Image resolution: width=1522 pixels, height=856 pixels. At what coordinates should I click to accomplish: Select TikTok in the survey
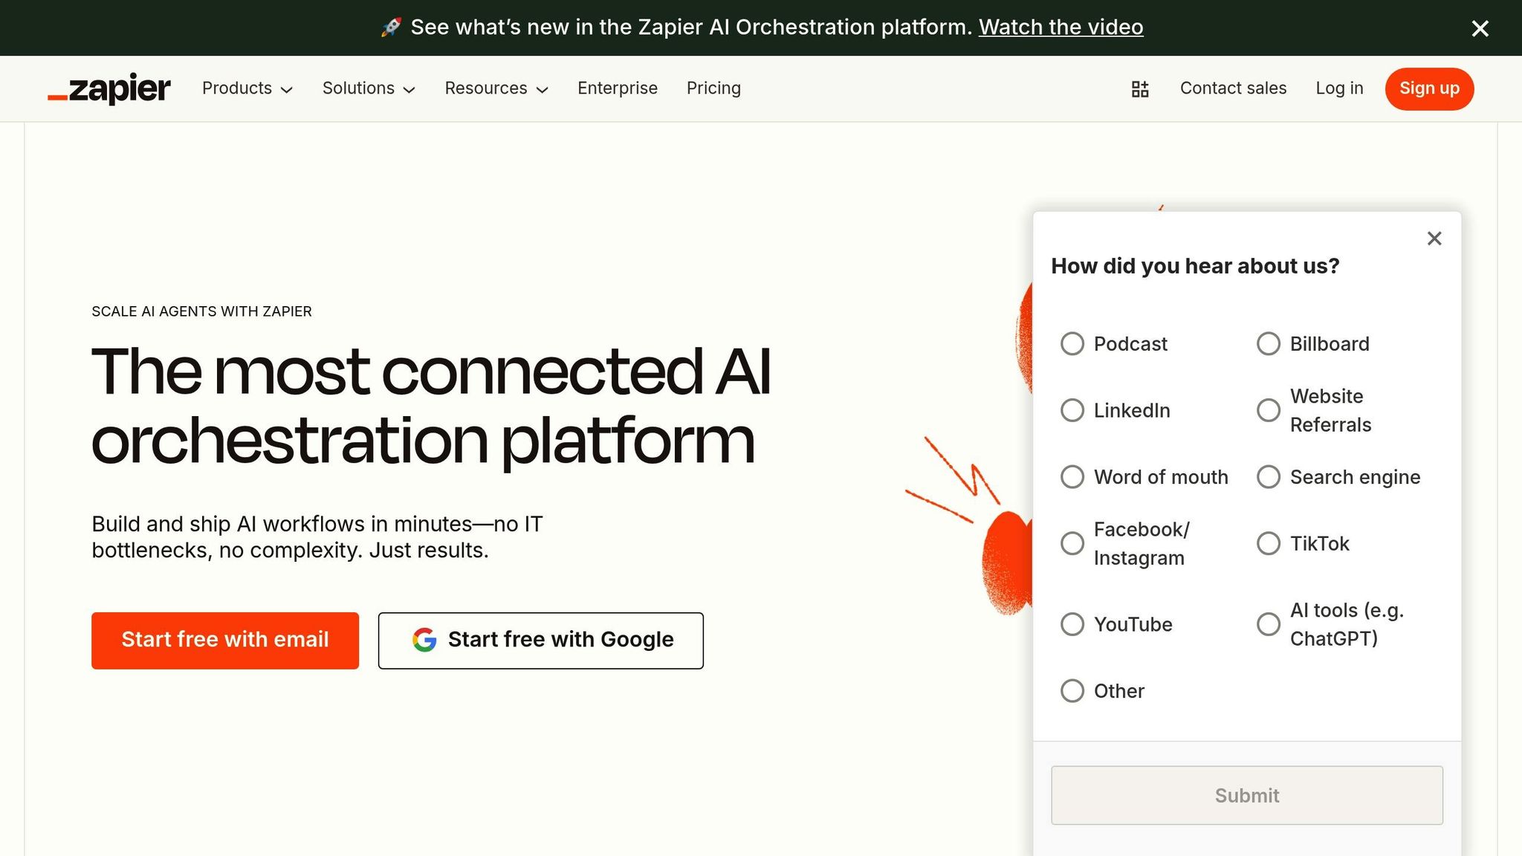1268,543
